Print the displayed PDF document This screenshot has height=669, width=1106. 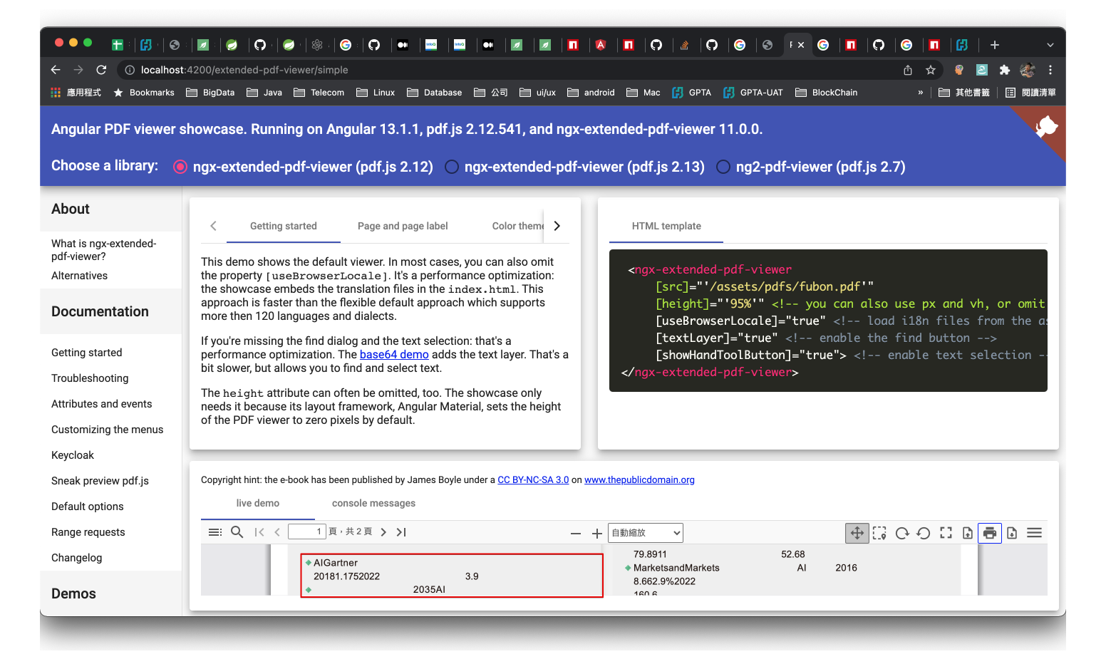(x=990, y=532)
